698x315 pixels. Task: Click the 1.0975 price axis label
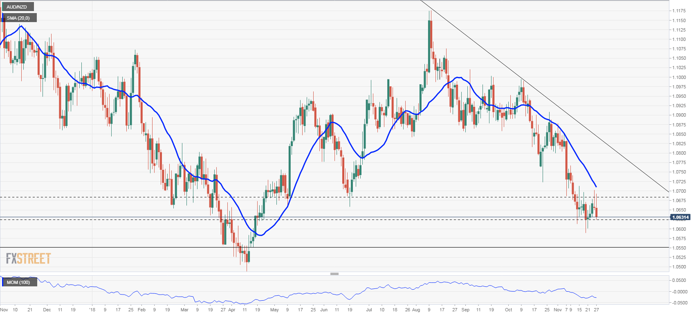tap(679, 87)
